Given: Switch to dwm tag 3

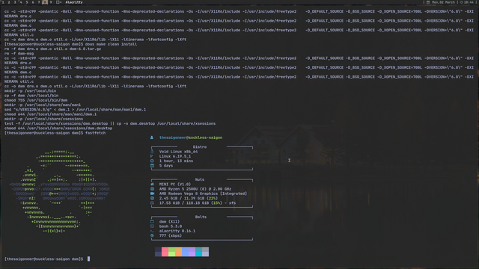Looking at the screenshot, I should (15, 2).
